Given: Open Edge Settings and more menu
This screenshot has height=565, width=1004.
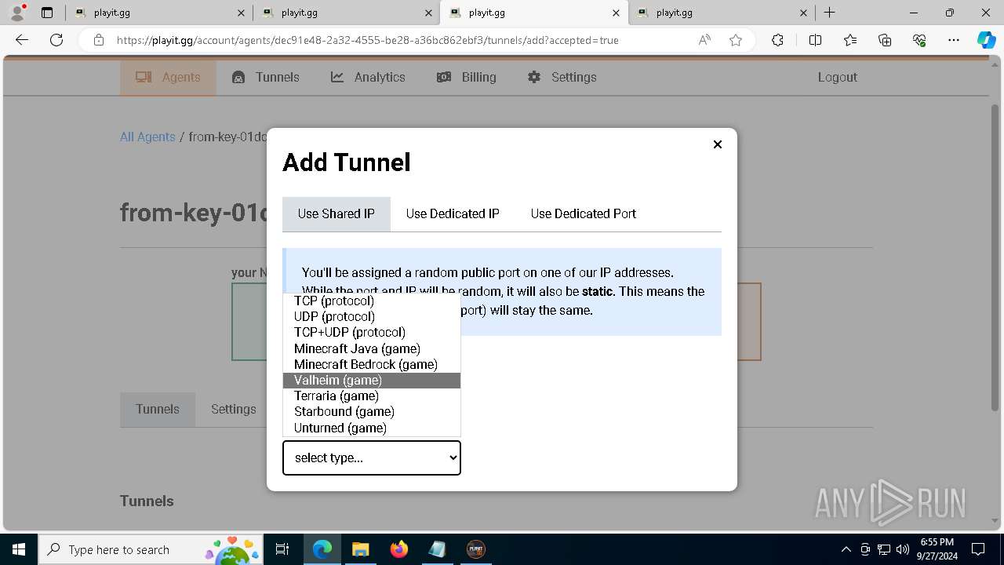Looking at the screenshot, I should [954, 40].
